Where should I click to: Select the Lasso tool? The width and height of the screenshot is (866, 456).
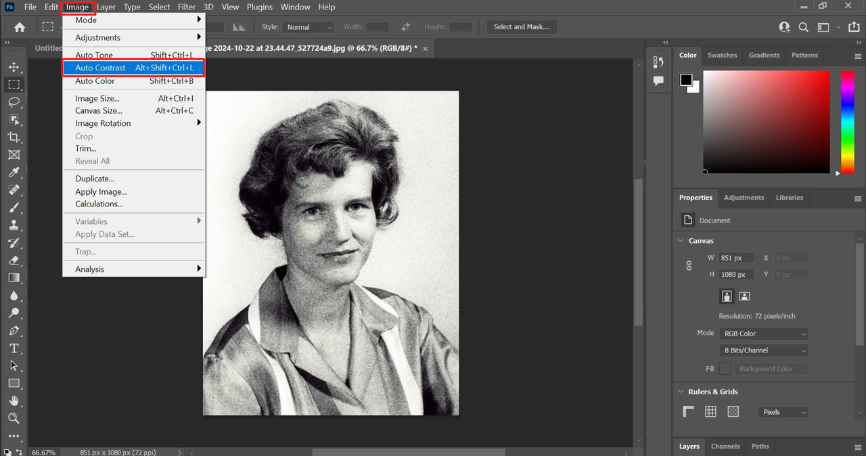tap(14, 102)
